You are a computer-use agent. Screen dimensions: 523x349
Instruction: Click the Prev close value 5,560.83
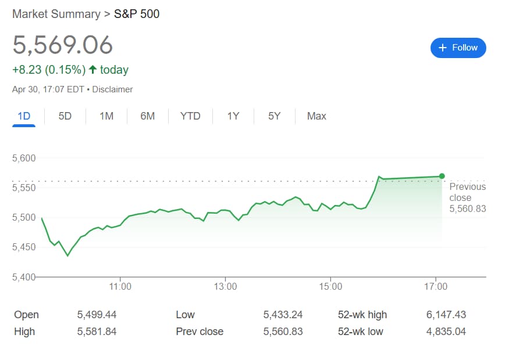pos(282,332)
